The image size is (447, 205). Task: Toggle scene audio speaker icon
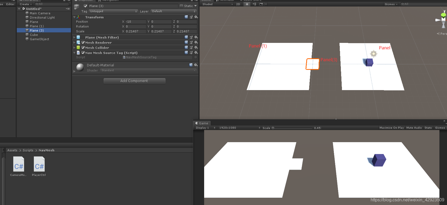(x=254, y=4)
